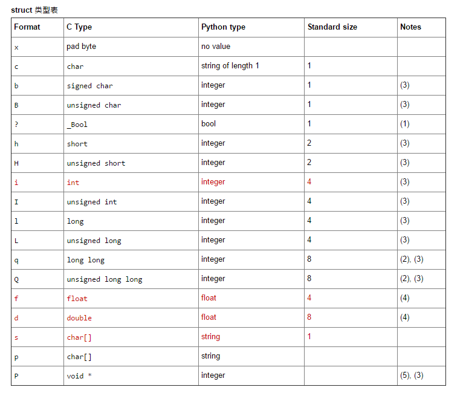This screenshot has width=466, height=393.
Task: Click the Notes column header
Action: 410,27
